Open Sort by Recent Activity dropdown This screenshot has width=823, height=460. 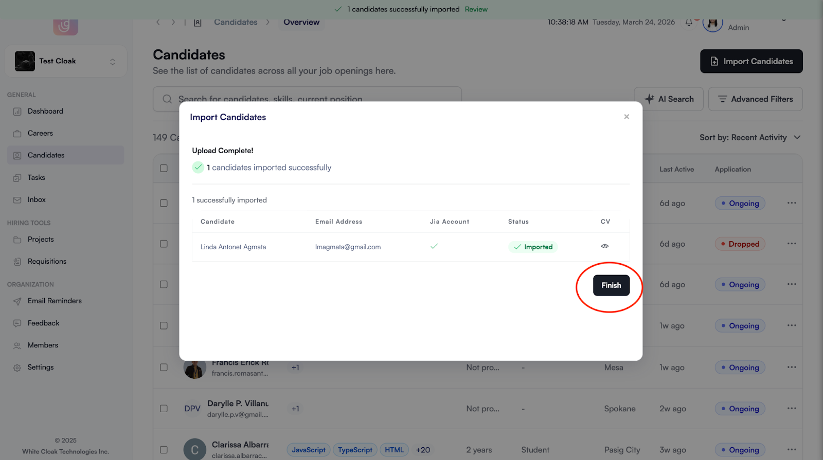coord(749,138)
